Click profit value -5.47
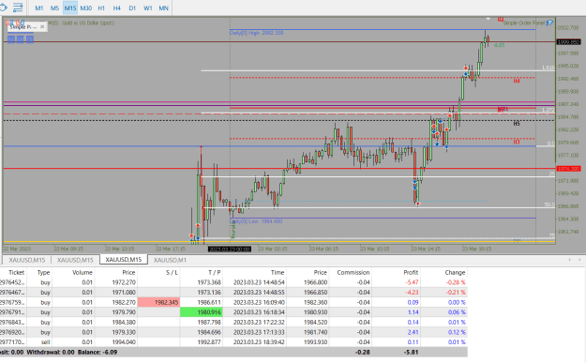The height and width of the screenshot is (363, 586). (x=412, y=282)
